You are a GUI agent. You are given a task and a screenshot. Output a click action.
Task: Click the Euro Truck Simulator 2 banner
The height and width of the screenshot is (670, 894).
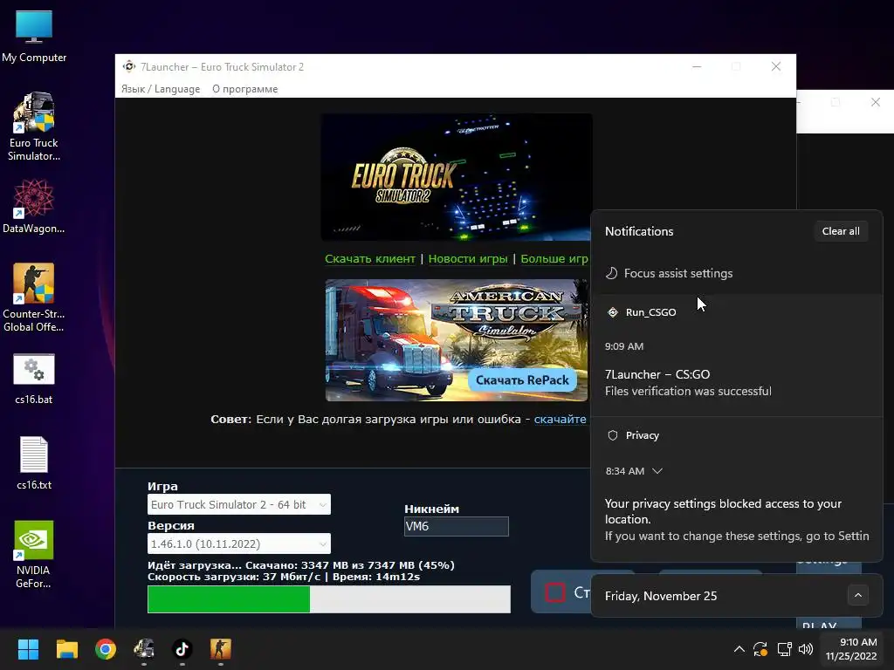456,176
